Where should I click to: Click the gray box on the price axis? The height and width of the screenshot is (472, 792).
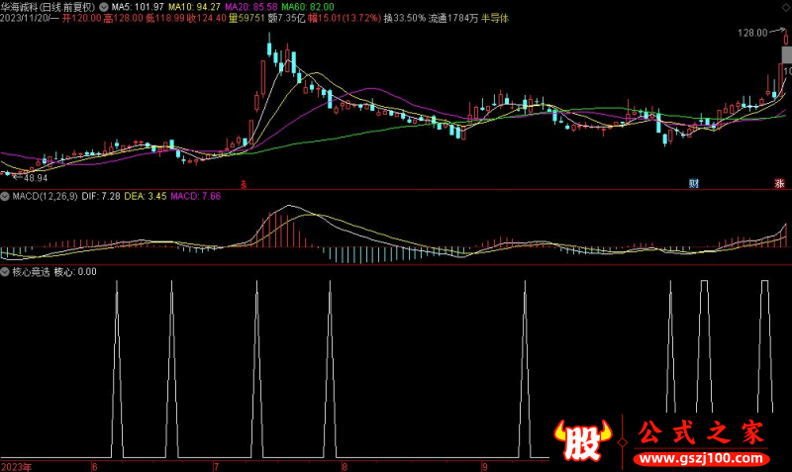click(787, 54)
